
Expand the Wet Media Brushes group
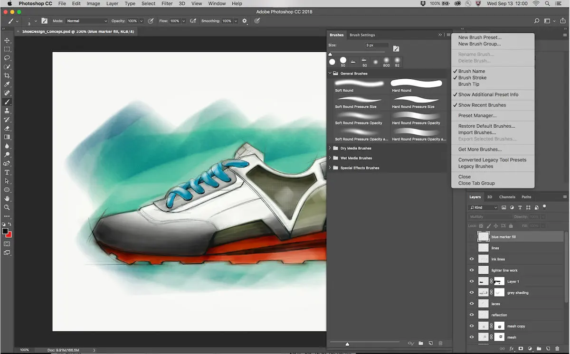coord(330,158)
